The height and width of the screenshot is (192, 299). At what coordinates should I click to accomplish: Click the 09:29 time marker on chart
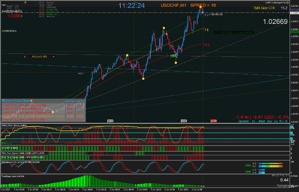tap(110, 121)
